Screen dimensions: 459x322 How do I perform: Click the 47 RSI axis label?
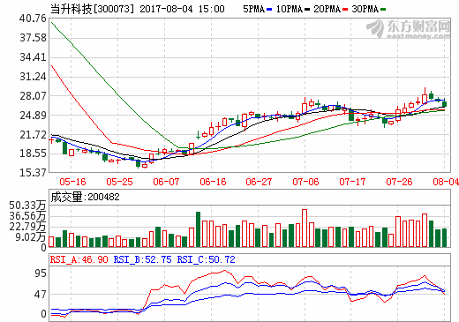tap(41, 295)
